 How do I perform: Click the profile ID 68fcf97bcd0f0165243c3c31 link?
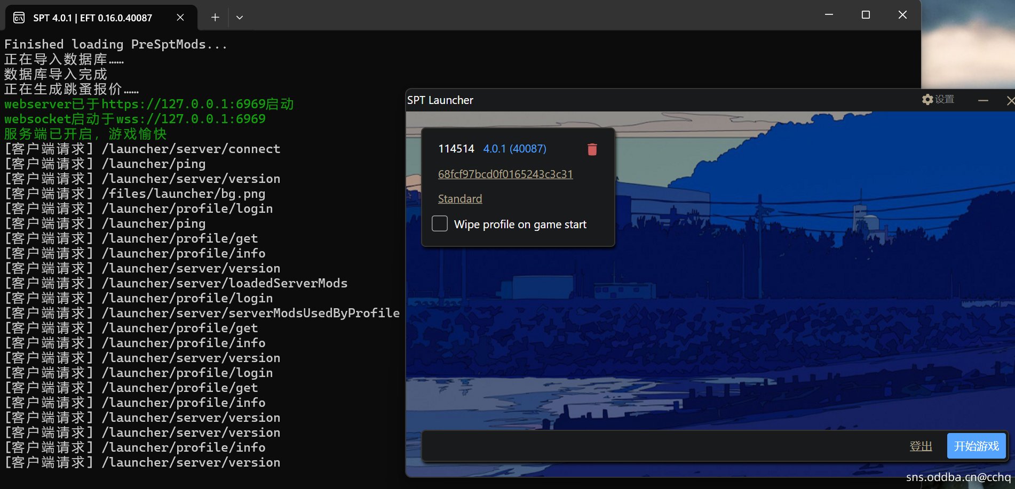(505, 174)
